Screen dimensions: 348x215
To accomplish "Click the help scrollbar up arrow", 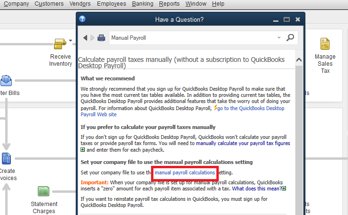I will [299, 60].
